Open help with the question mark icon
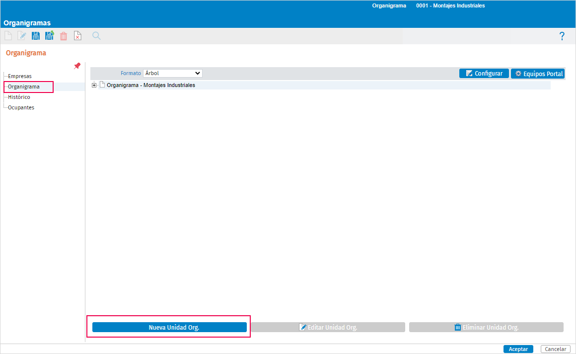The width and height of the screenshot is (576, 354). tap(562, 36)
